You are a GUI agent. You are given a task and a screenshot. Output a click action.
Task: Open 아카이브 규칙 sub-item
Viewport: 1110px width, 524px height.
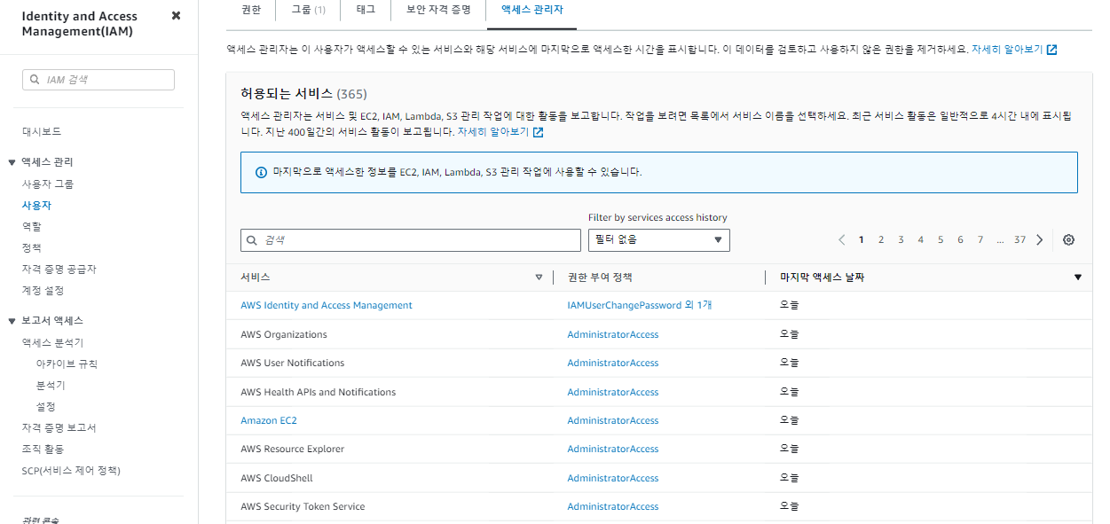pos(67,364)
